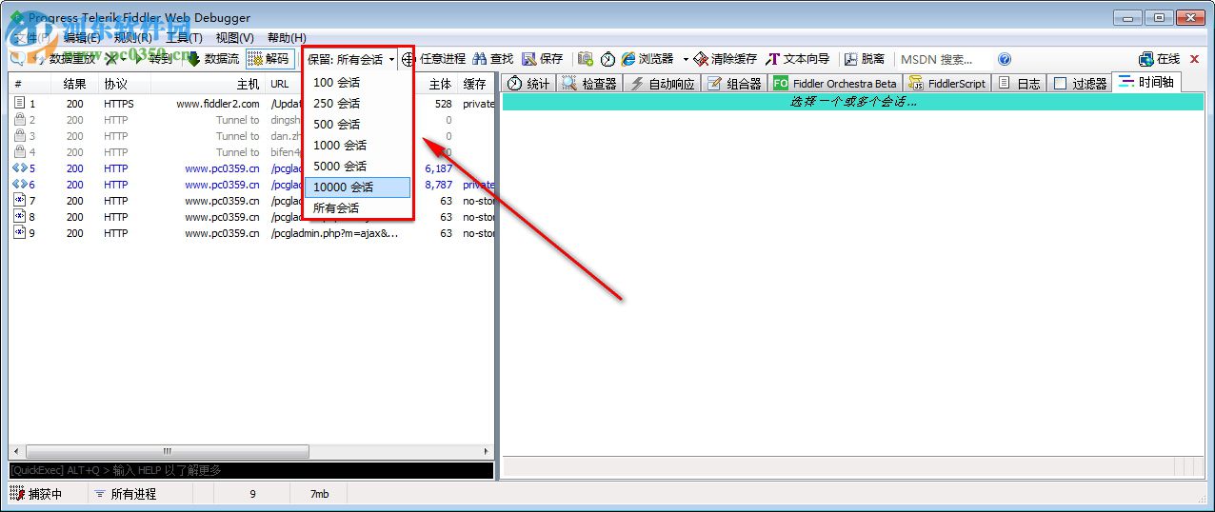
Task: Select session 2 tunnel row
Action: 251,120
